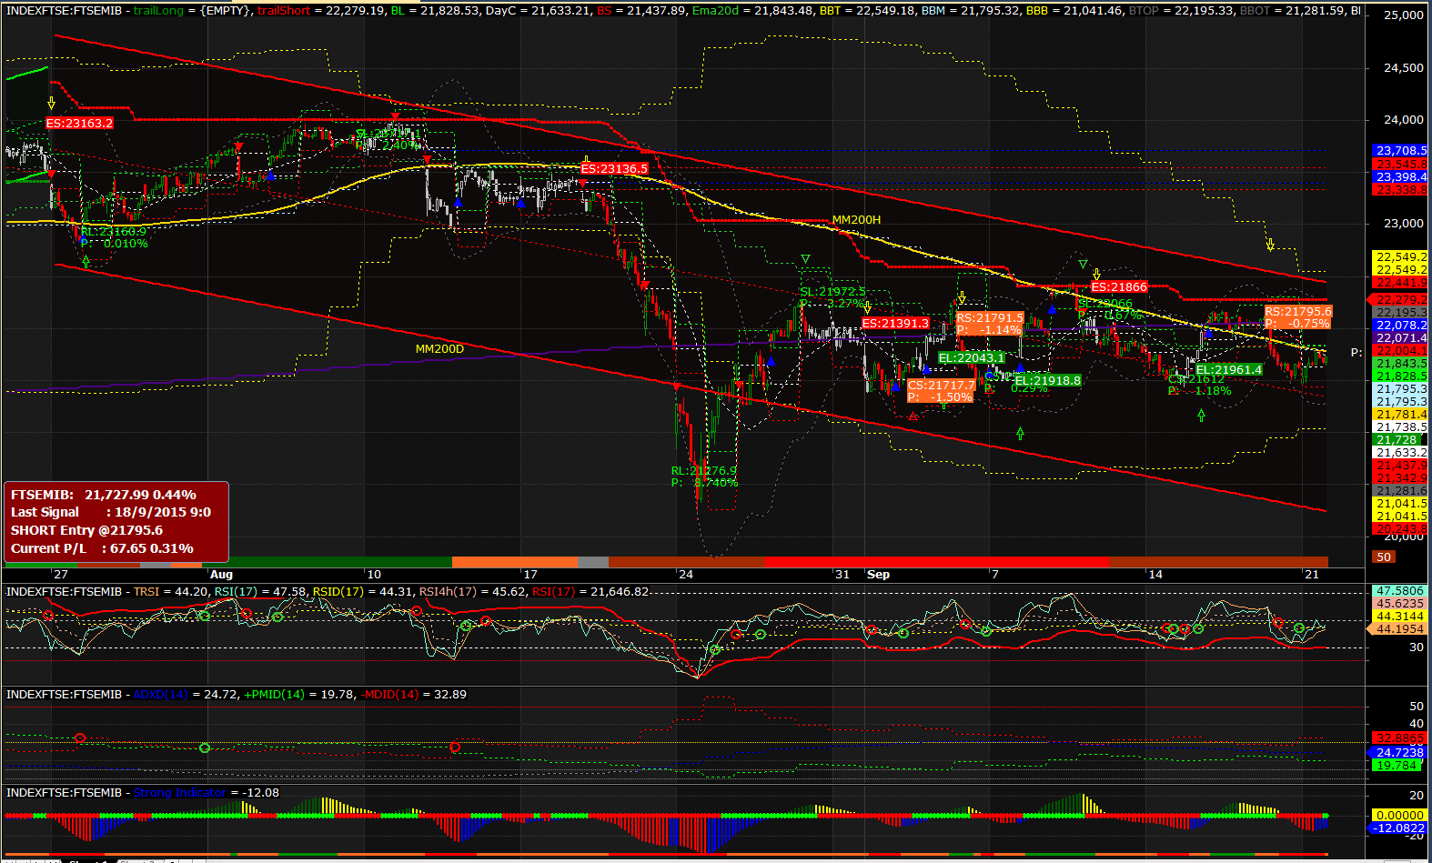The width and height of the screenshot is (1432, 863).
Task: Click the green 19.784 value tag
Action: (1396, 765)
